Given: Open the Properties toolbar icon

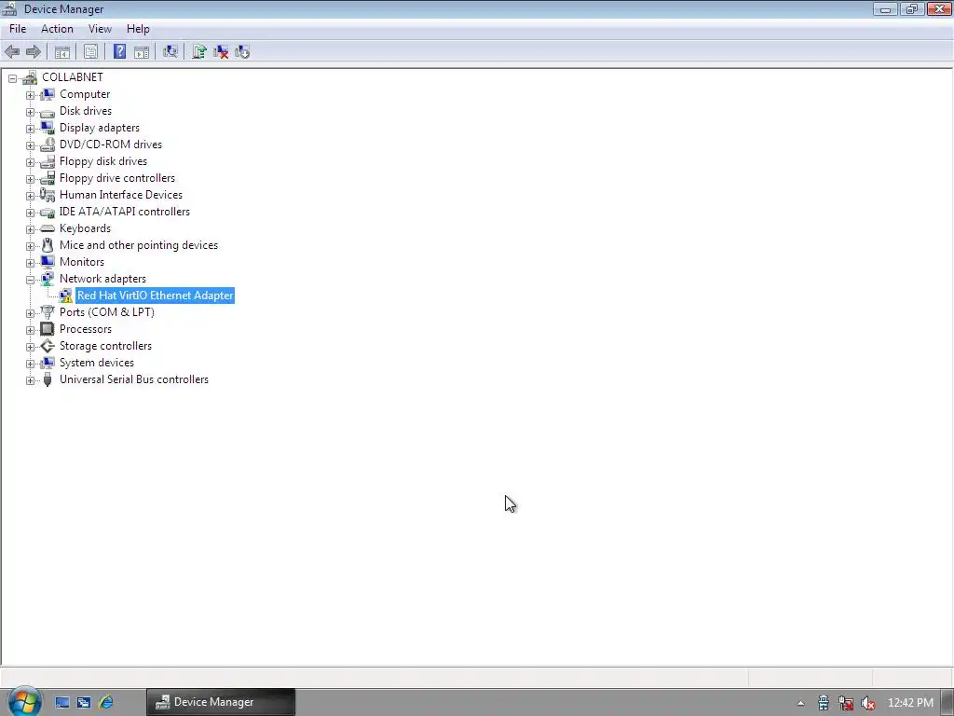Looking at the screenshot, I should [x=90, y=52].
